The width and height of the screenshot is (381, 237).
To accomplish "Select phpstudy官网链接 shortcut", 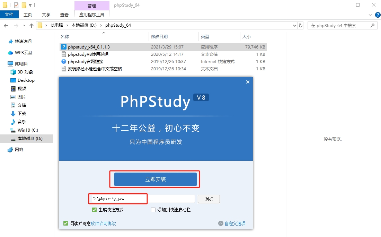I will coord(163,61).
